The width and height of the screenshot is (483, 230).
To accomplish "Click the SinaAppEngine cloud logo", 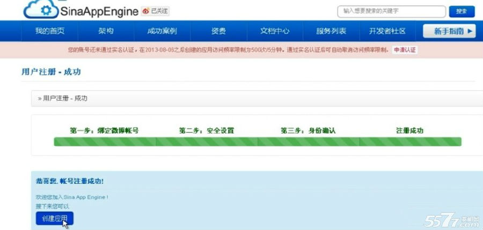I will [x=41, y=9].
